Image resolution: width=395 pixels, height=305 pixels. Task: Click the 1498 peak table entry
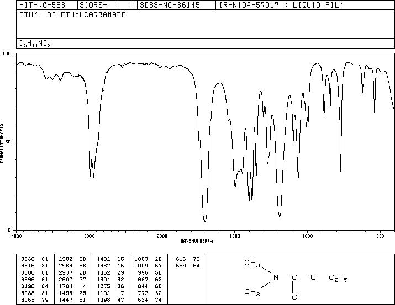[x=72, y=293]
